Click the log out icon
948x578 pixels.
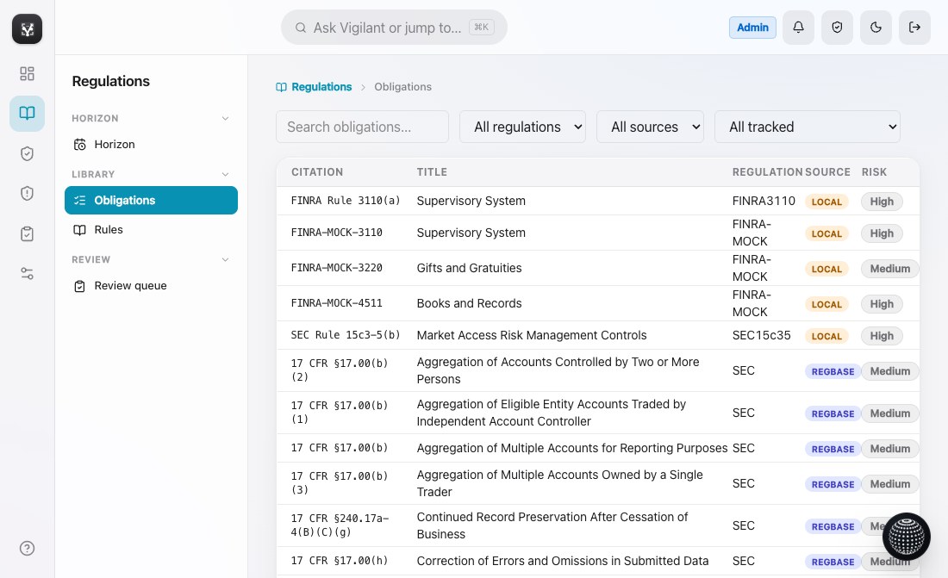(914, 28)
